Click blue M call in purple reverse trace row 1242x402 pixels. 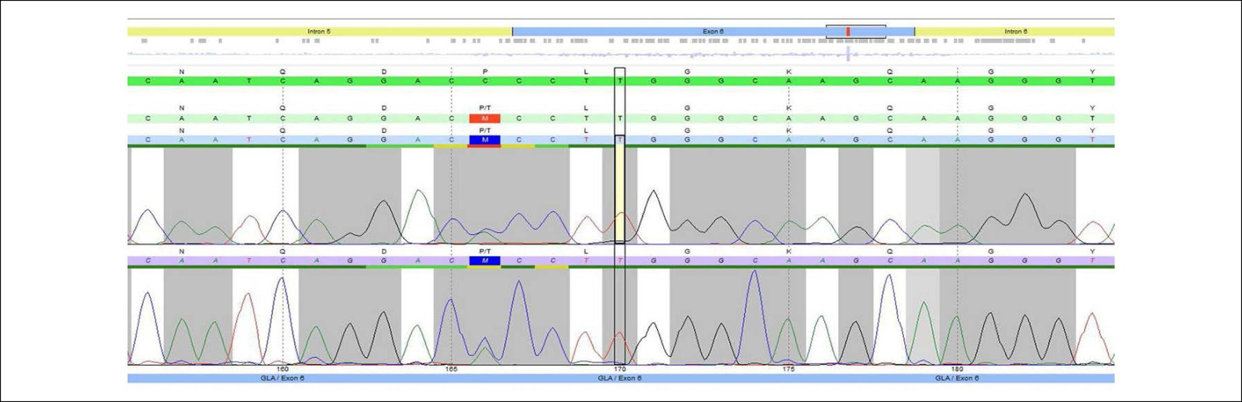pyautogui.click(x=485, y=261)
